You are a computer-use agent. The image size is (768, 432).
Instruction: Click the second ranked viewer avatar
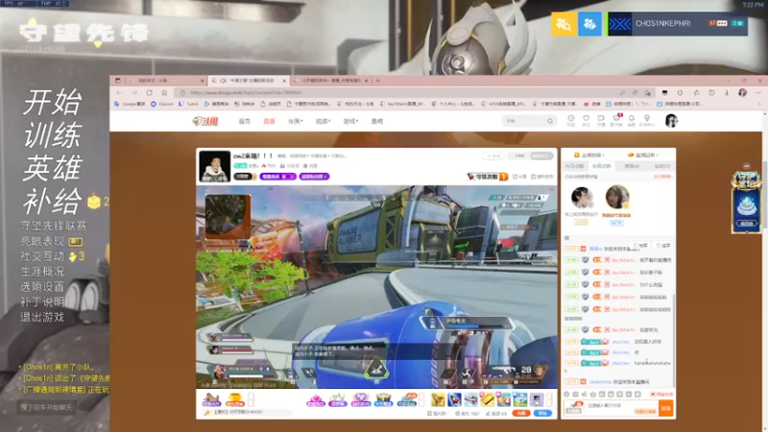(x=616, y=197)
